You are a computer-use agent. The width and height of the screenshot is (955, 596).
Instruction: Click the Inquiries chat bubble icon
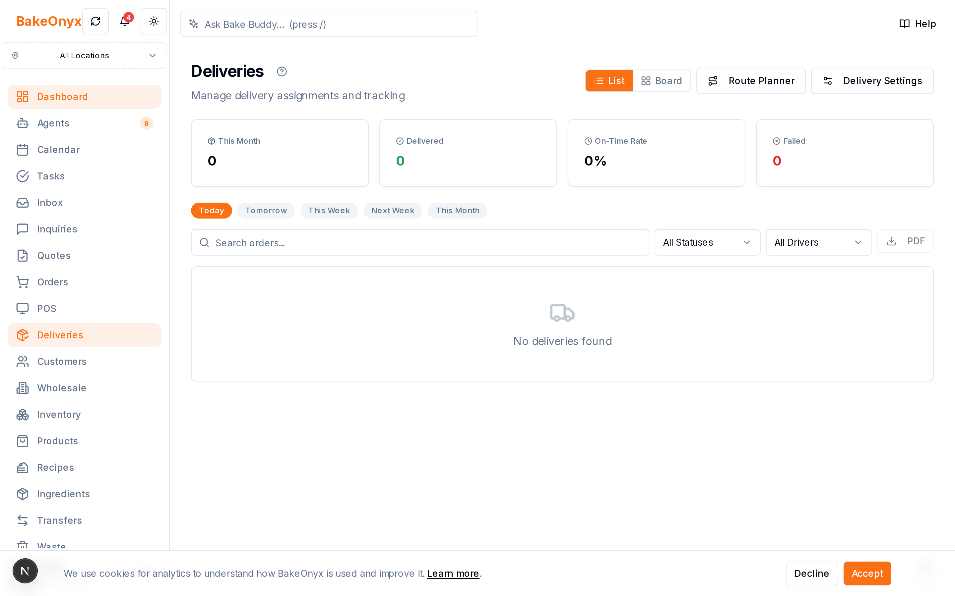(23, 229)
